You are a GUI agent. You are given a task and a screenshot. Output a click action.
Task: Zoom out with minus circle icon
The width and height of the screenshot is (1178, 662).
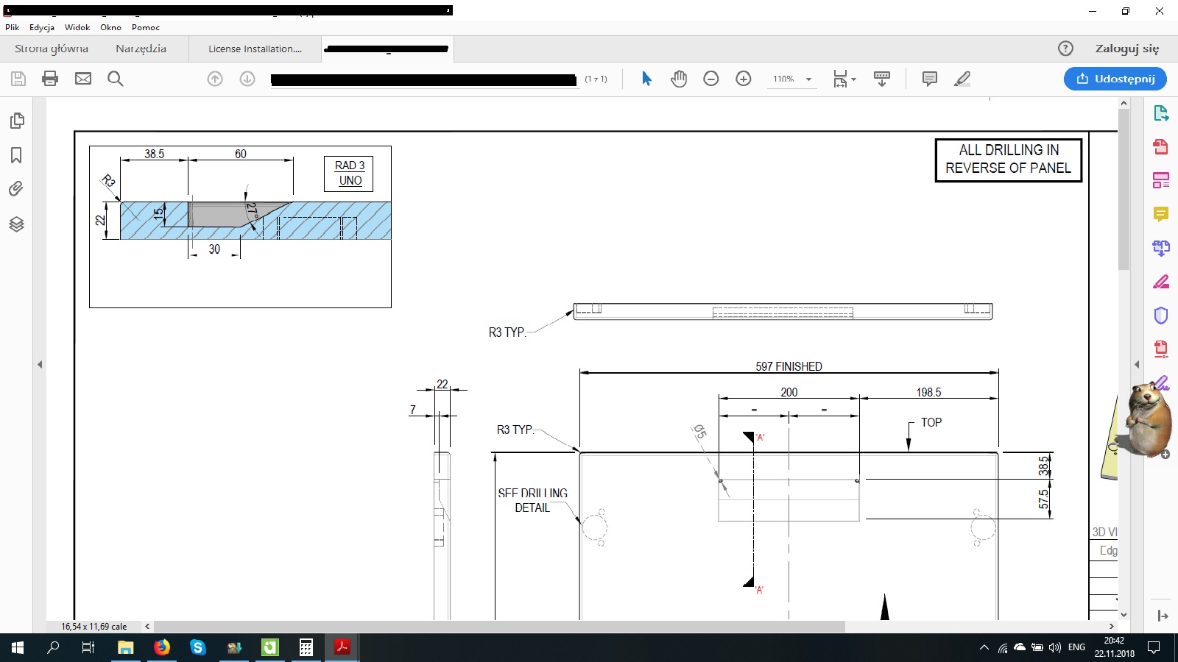click(711, 79)
